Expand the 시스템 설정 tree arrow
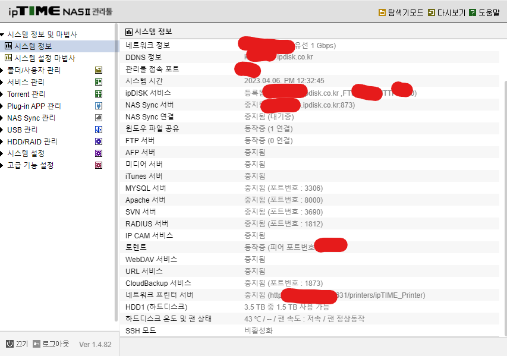Screen dimensions: 507x356 pyautogui.click(x=2, y=153)
